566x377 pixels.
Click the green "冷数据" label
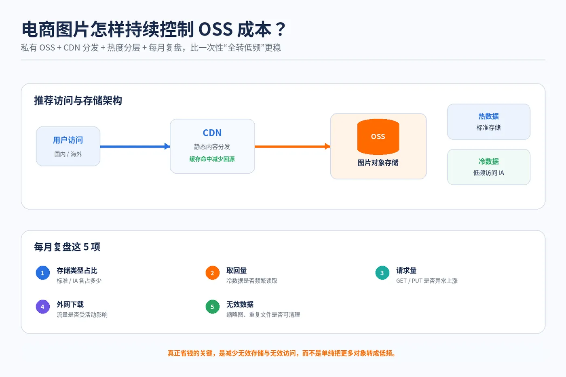489,162
